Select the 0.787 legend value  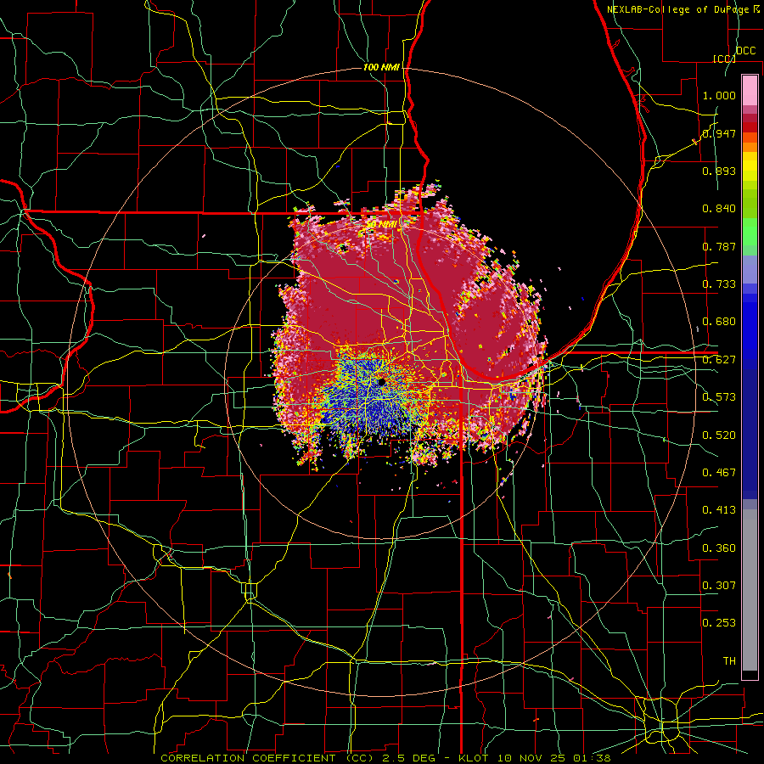pyautogui.click(x=719, y=246)
